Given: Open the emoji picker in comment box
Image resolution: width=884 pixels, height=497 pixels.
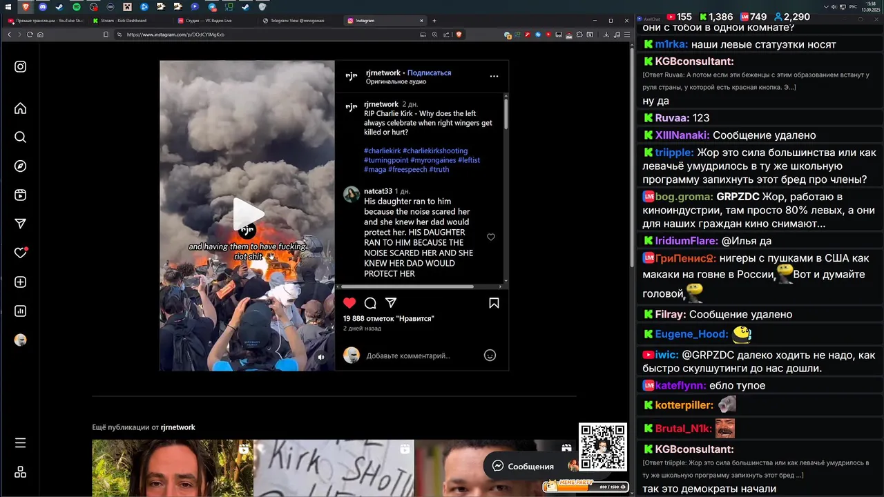Looking at the screenshot, I should pyautogui.click(x=490, y=355).
